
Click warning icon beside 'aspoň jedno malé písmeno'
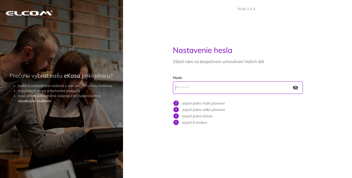coord(176,103)
